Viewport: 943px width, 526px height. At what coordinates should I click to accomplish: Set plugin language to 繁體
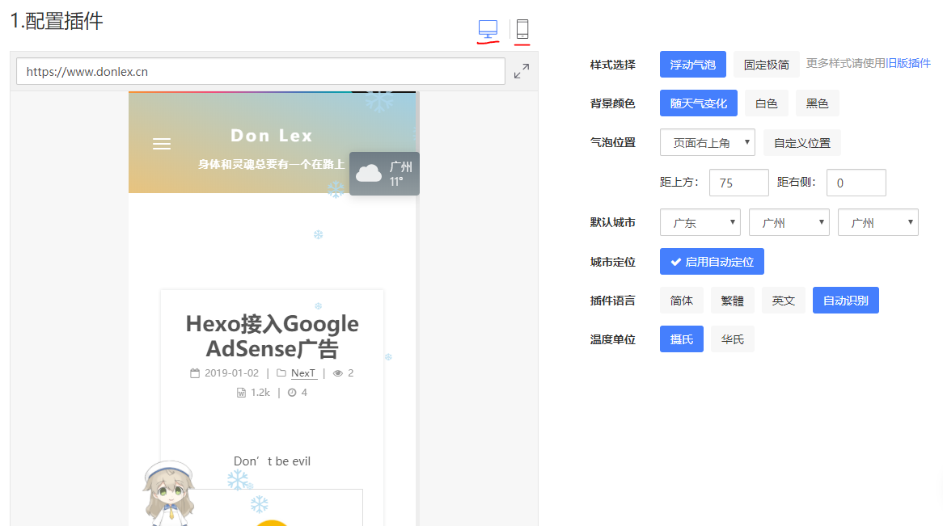(732, 300)
